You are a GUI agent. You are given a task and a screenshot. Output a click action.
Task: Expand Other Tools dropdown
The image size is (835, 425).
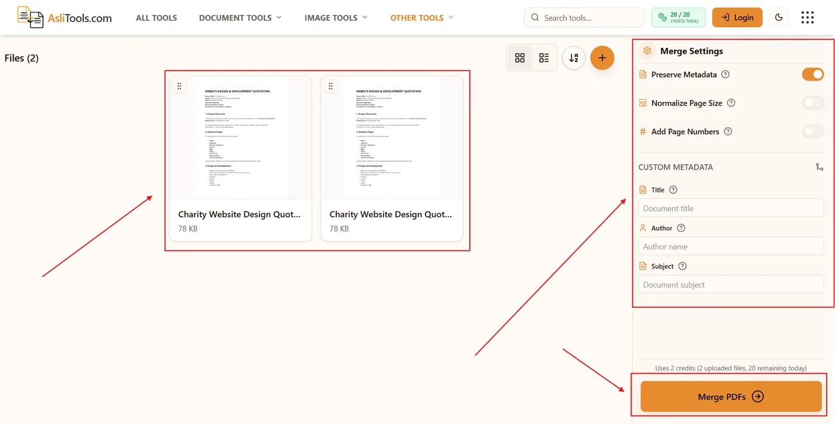coord(422,17)
